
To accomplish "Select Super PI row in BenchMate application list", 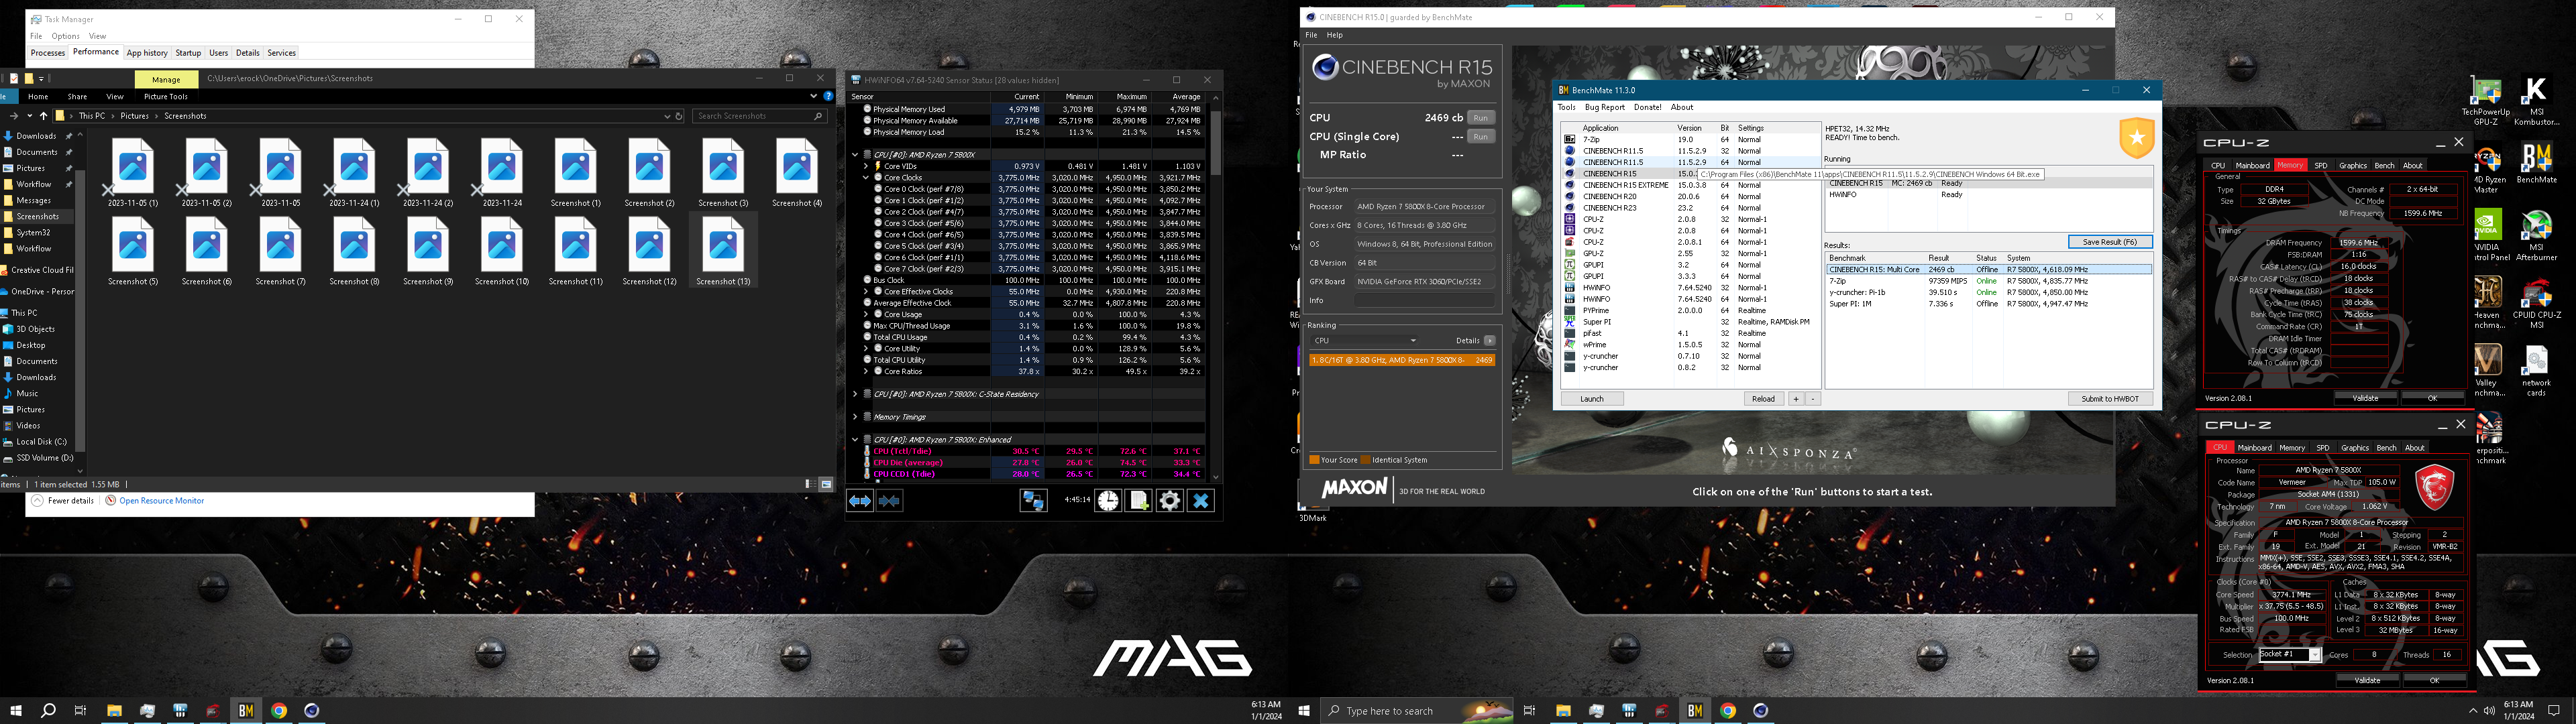I will tap(1690, 322).
